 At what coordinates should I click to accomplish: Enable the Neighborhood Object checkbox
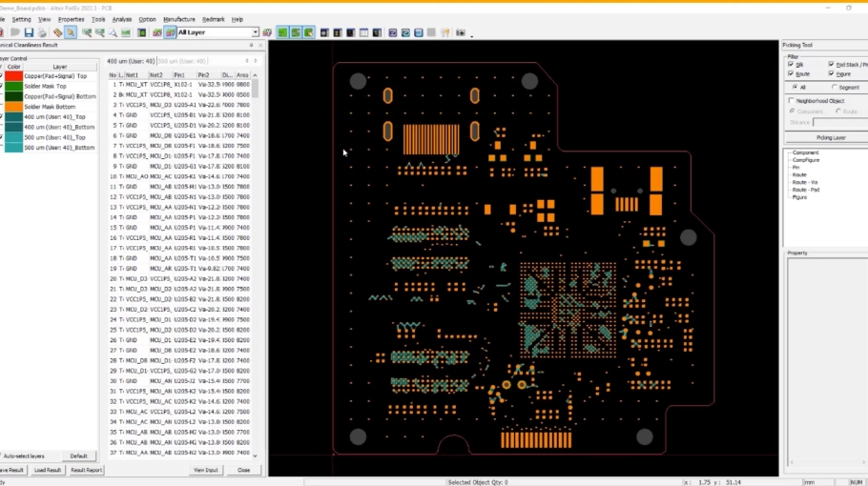point(792,101)
